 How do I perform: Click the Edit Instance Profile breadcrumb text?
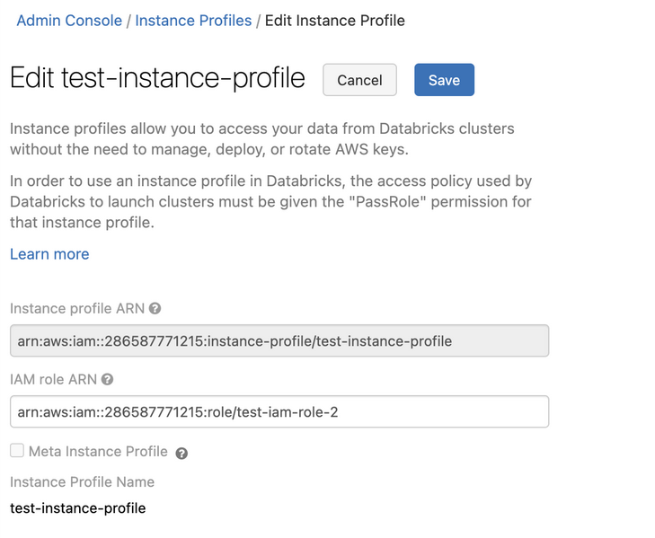pyautogui.click(x=334, y=20)
